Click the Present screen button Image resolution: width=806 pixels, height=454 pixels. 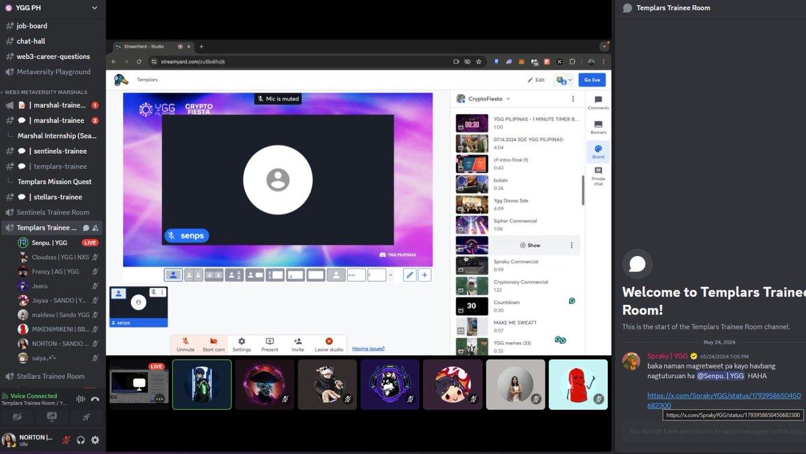pos(269,345)
